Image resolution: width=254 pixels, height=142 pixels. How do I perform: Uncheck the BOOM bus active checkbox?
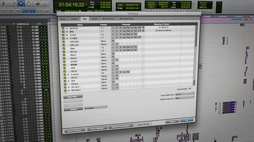tap(64, 65)
